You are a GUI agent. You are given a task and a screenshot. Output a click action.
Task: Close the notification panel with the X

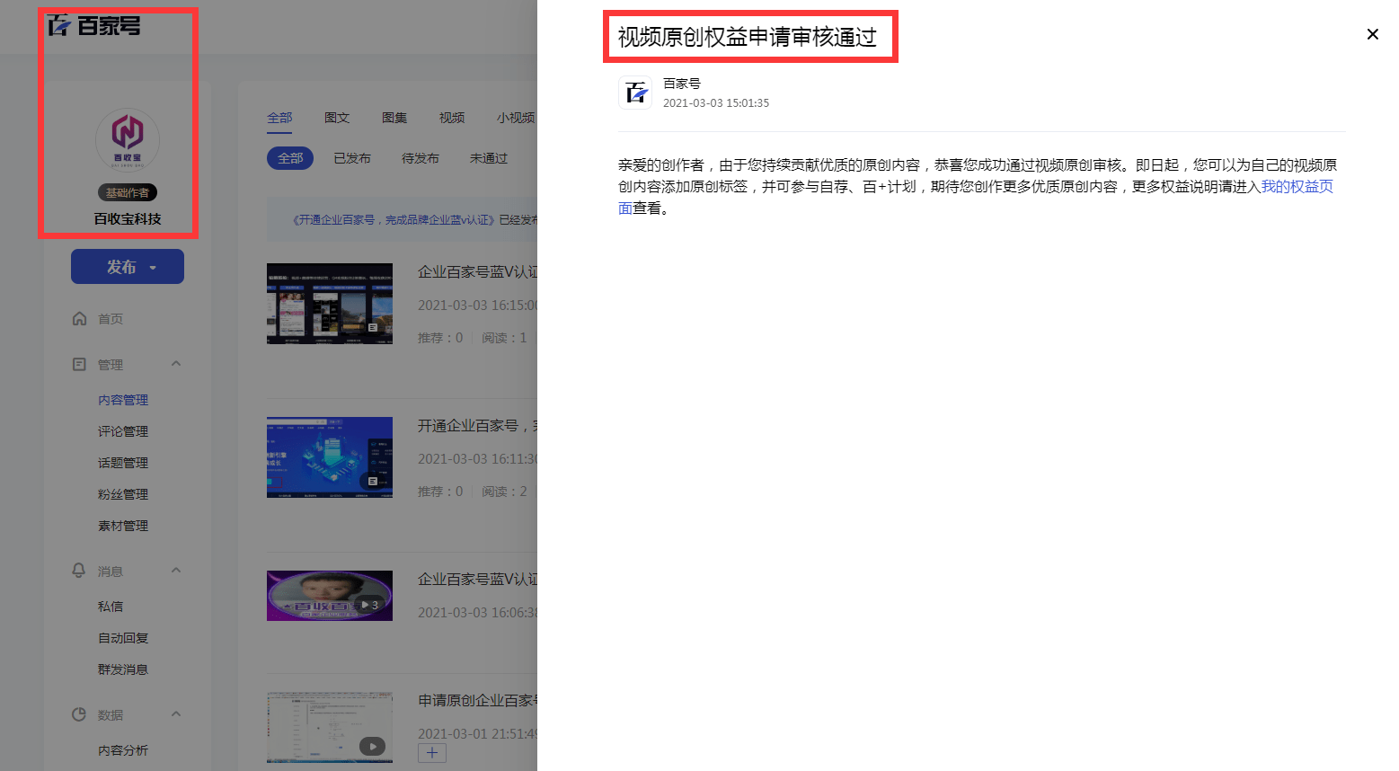click(1372, 34)
